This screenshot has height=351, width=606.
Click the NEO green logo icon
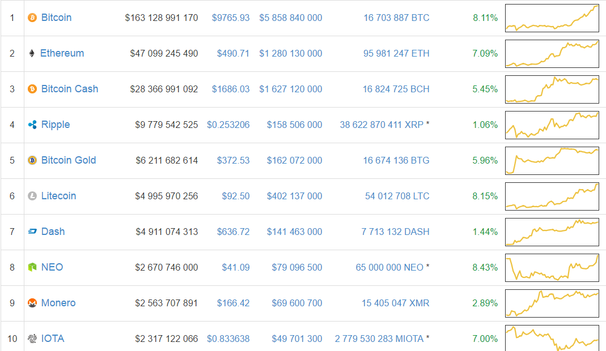(32, 267)
